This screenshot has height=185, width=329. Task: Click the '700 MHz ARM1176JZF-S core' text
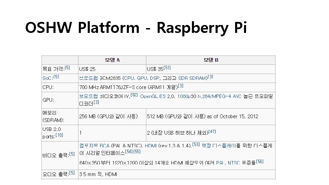113,87
